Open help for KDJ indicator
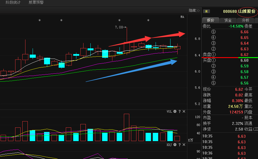Viewport: 258px width, 159px height. click(180, 145)
